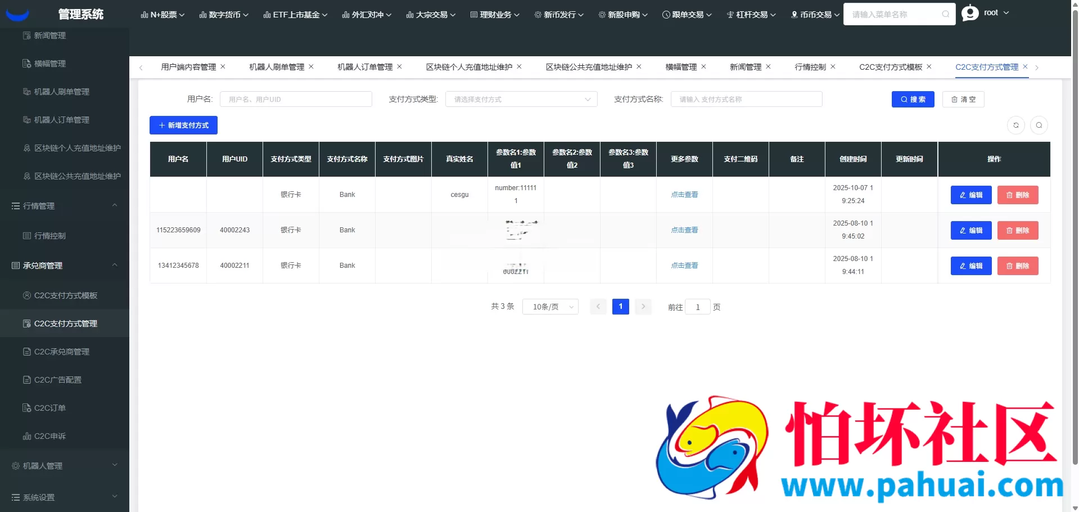Click the round search toggle icon above table

pos(1039,125)
